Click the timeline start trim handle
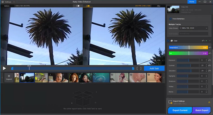This screenshot has width=213, height=115. 12,68
